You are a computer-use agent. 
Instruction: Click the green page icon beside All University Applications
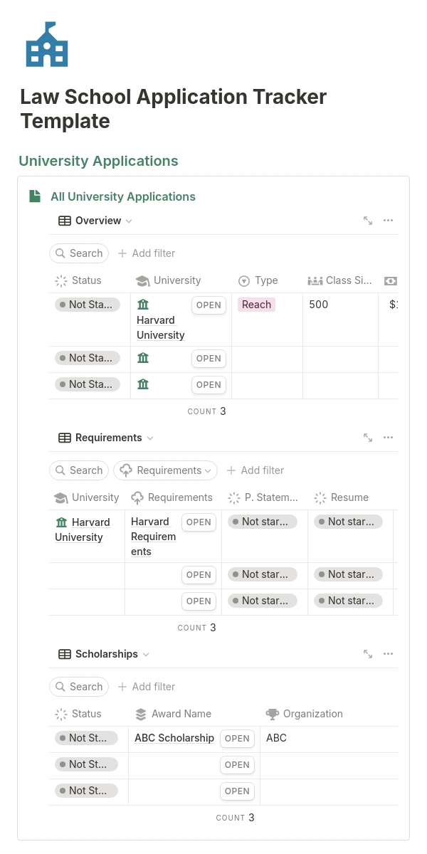(x=35, y=196)
